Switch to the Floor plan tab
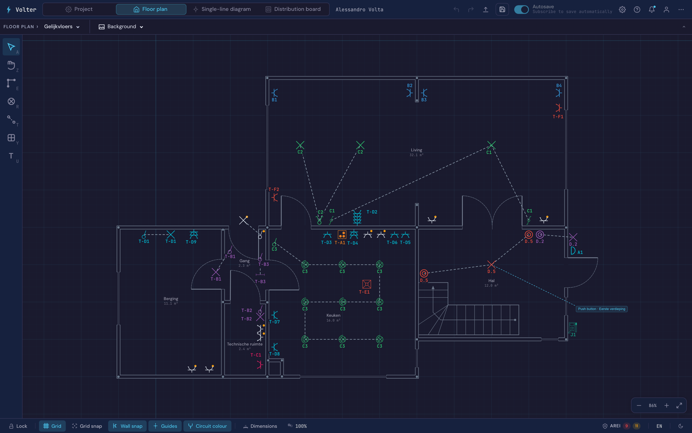The image size is (692, 433). [151, 9]
